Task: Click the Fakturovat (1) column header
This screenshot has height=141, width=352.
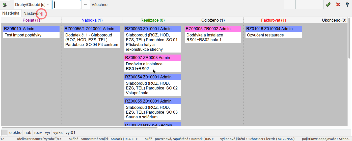Action: click(274, 20)
